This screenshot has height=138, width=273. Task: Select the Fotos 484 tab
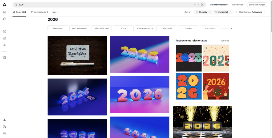pyautogui.click(x=19, y=12)
